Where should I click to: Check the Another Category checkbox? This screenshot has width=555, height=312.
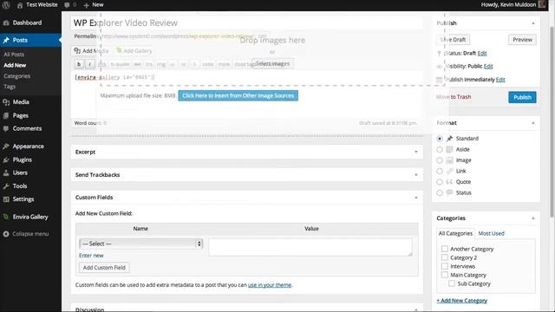[445, 249]
